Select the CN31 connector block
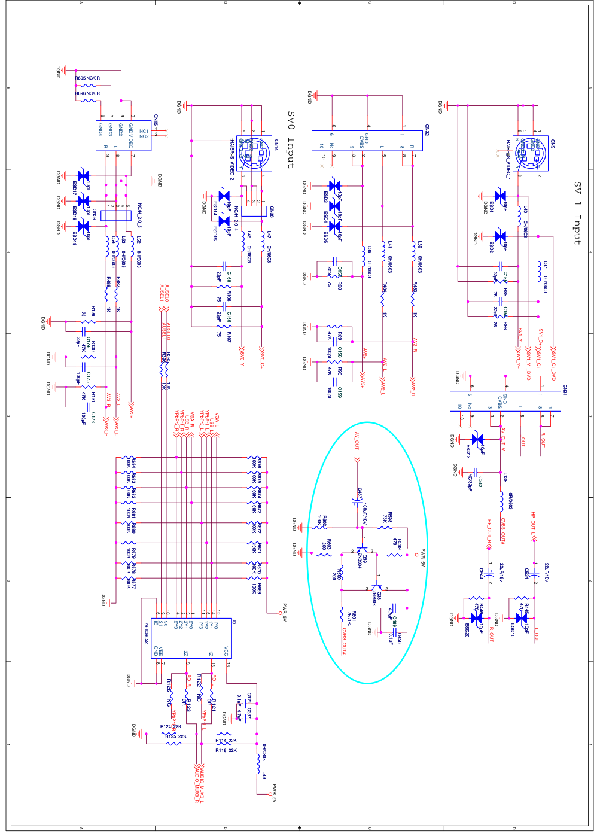This screenshot has height=840, width=594. (x=505, y=401)
